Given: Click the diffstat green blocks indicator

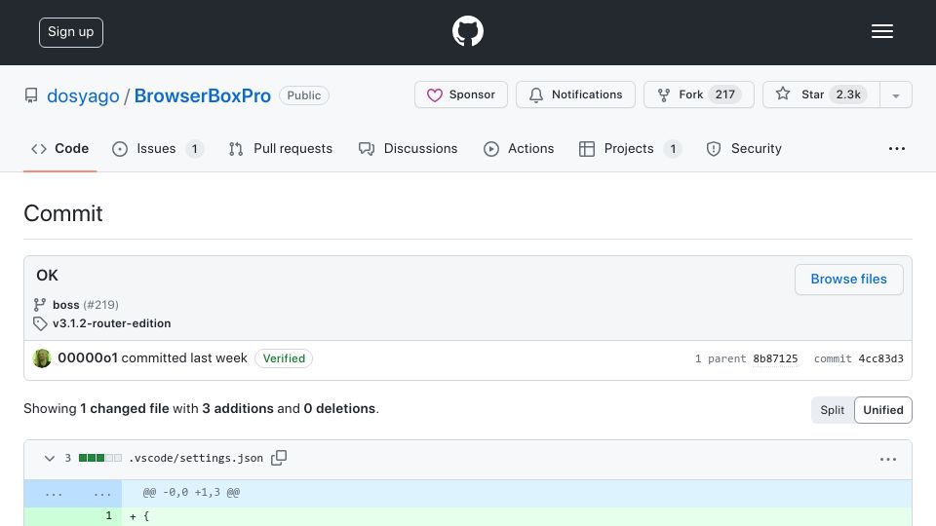Looking at the screenshot, I should pos(100,458).
